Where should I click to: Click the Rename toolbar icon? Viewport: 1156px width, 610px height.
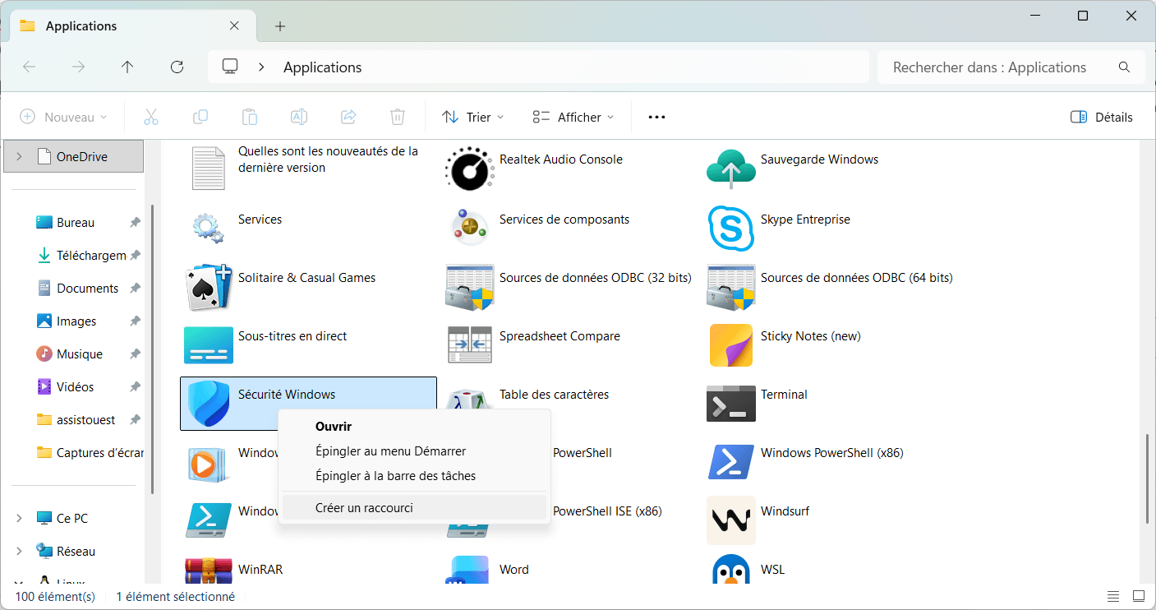point(299,117)
